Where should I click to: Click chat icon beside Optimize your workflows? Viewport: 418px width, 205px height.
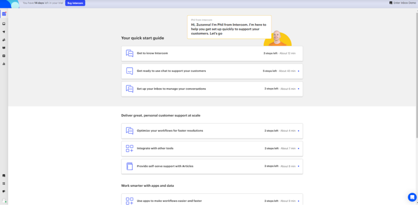129,131
